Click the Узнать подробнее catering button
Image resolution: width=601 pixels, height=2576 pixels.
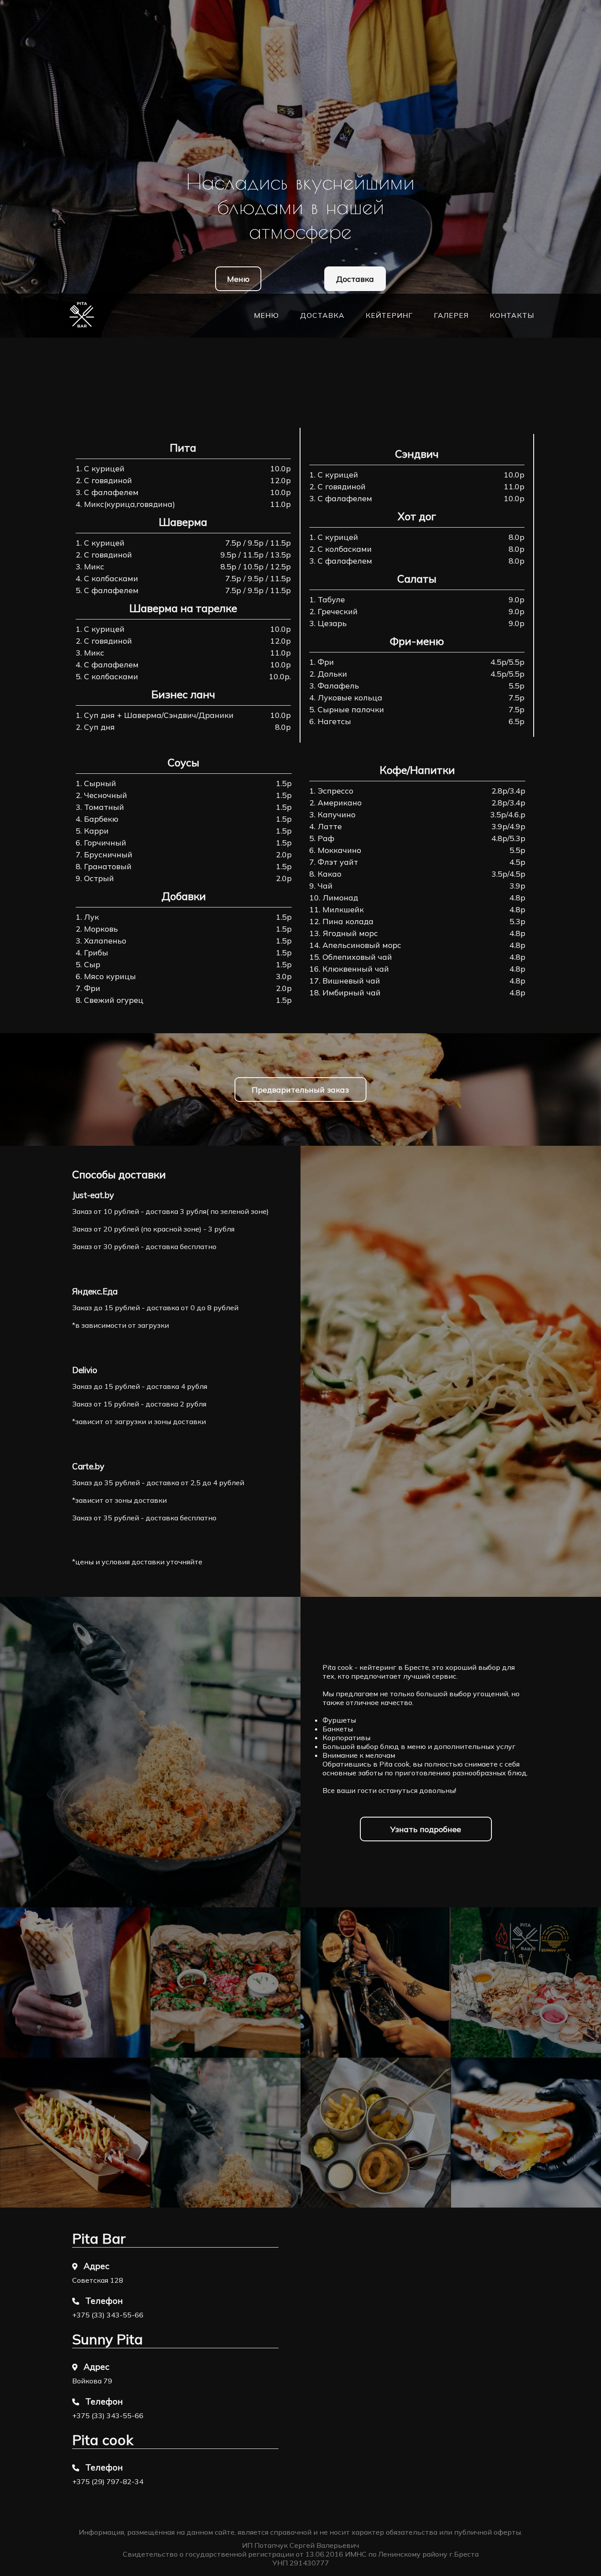(425, 1829)
